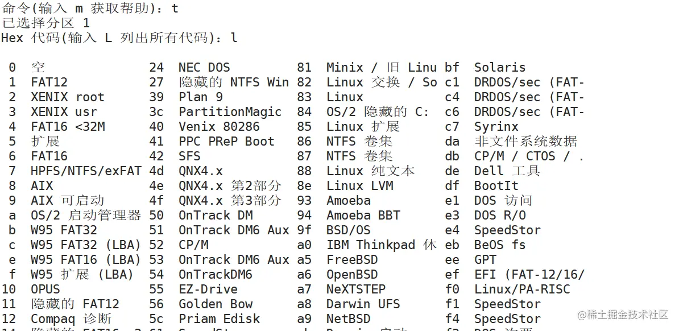Select the 'EFI (FAT-12/16/' entry

529,274
